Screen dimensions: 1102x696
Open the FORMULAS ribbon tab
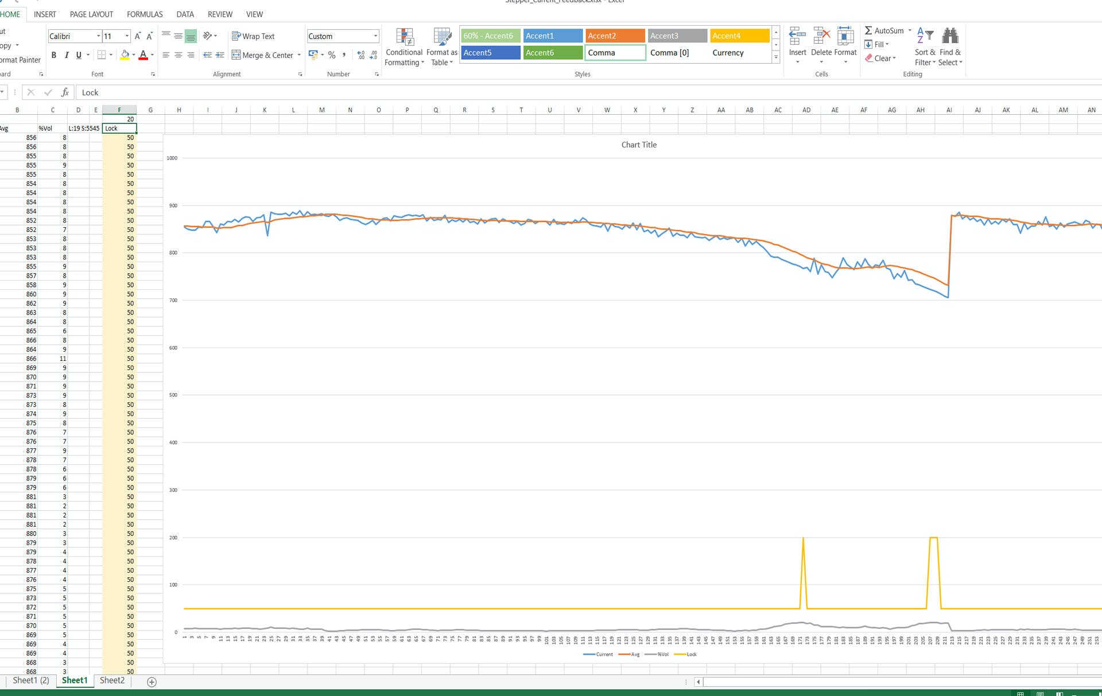(x=145, y=14)
